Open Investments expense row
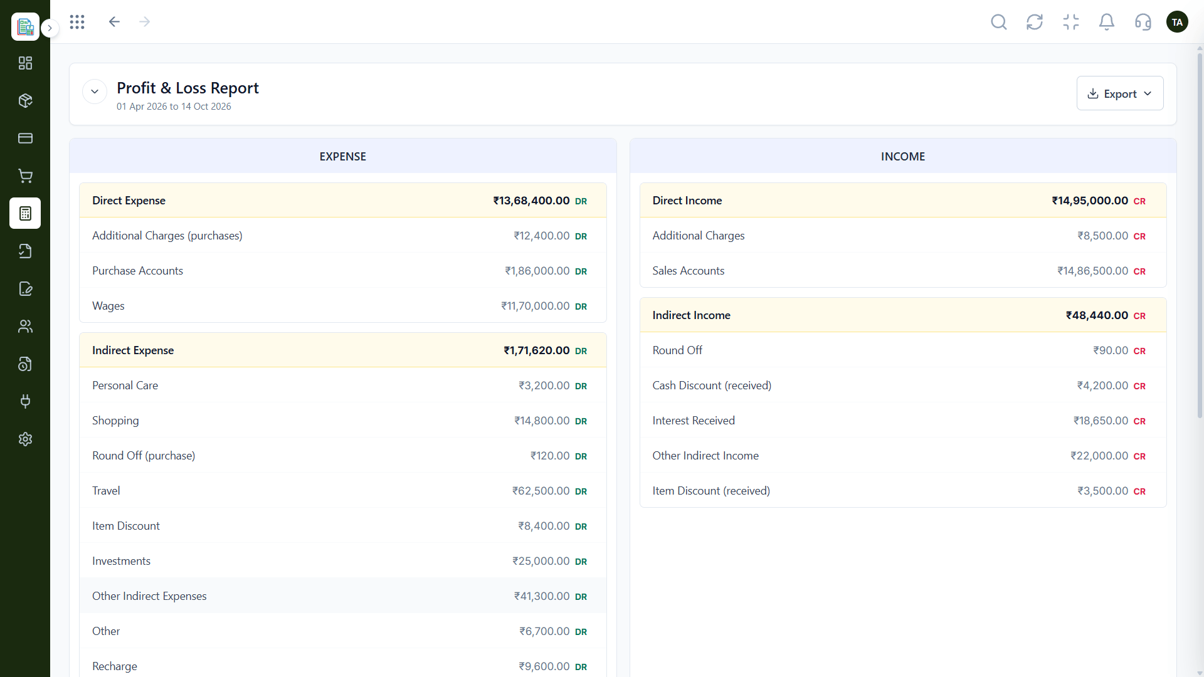 (x=343, y=561)
